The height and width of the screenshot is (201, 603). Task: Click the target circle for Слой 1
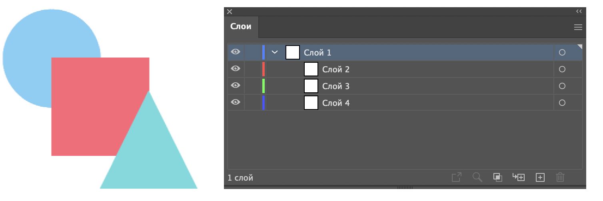[562, 52]
